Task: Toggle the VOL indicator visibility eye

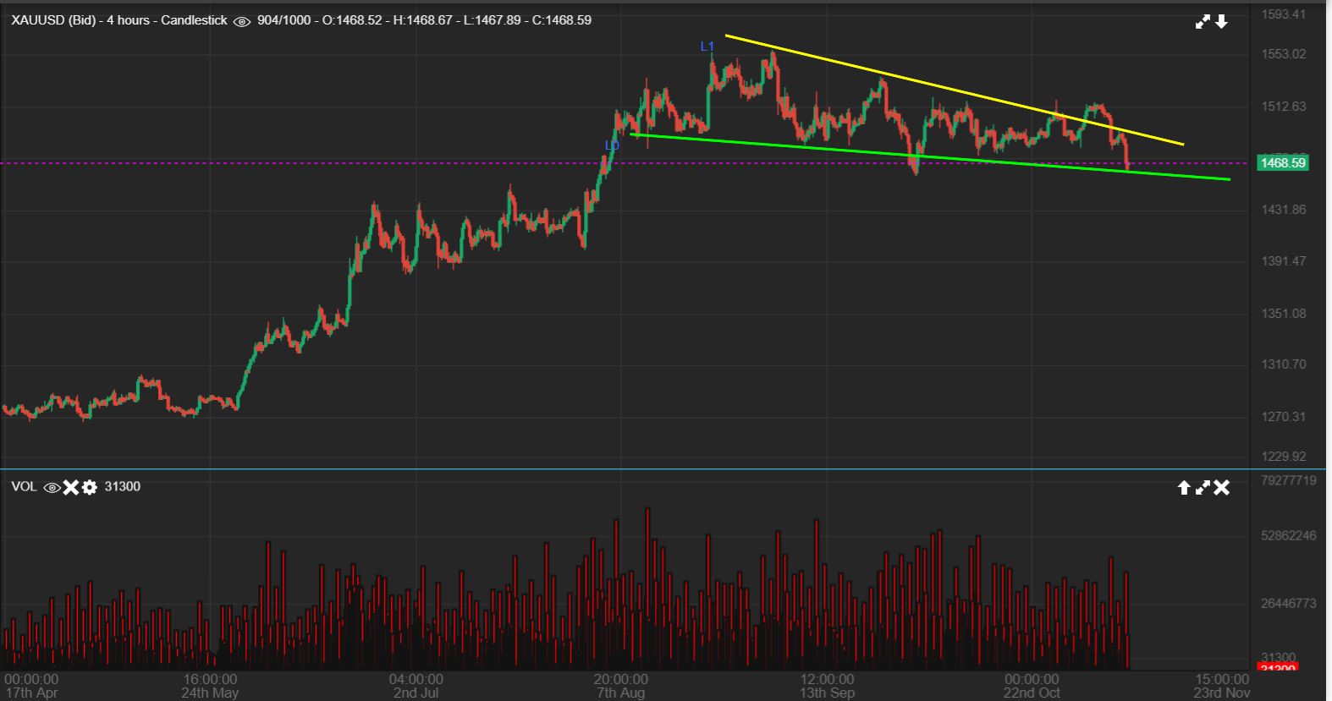Action: pos(52,488)
